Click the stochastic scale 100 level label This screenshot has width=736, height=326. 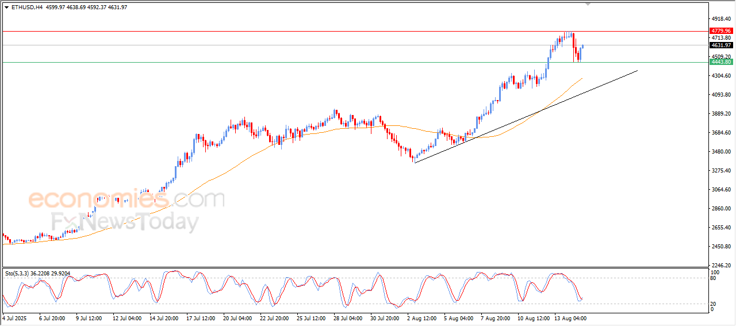715,272
